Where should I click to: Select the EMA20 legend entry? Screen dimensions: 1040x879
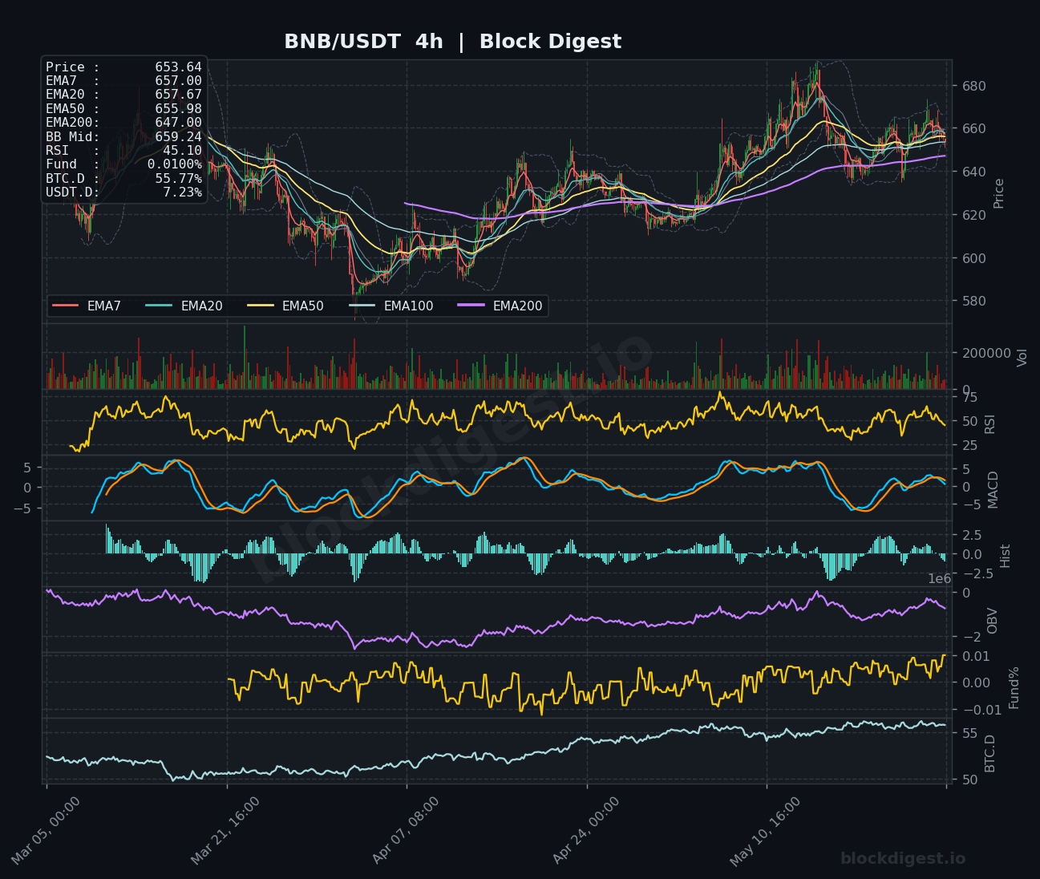point(185,306)
